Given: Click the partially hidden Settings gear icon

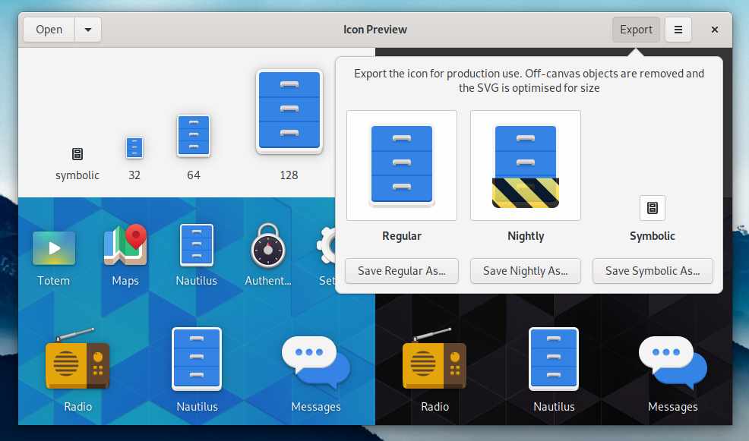Looking at the screenshot, I should point(326,245).
